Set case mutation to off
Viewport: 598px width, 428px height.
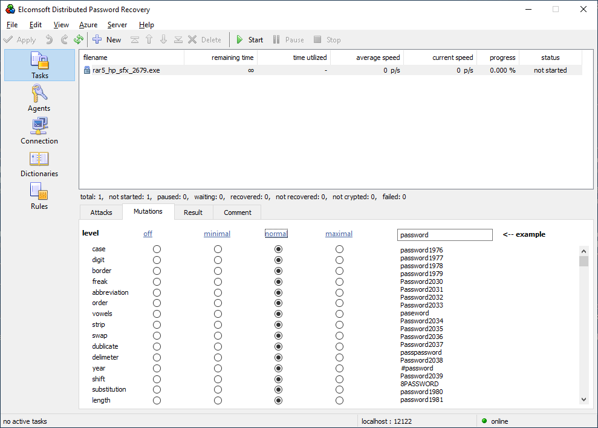coord(157,249)
